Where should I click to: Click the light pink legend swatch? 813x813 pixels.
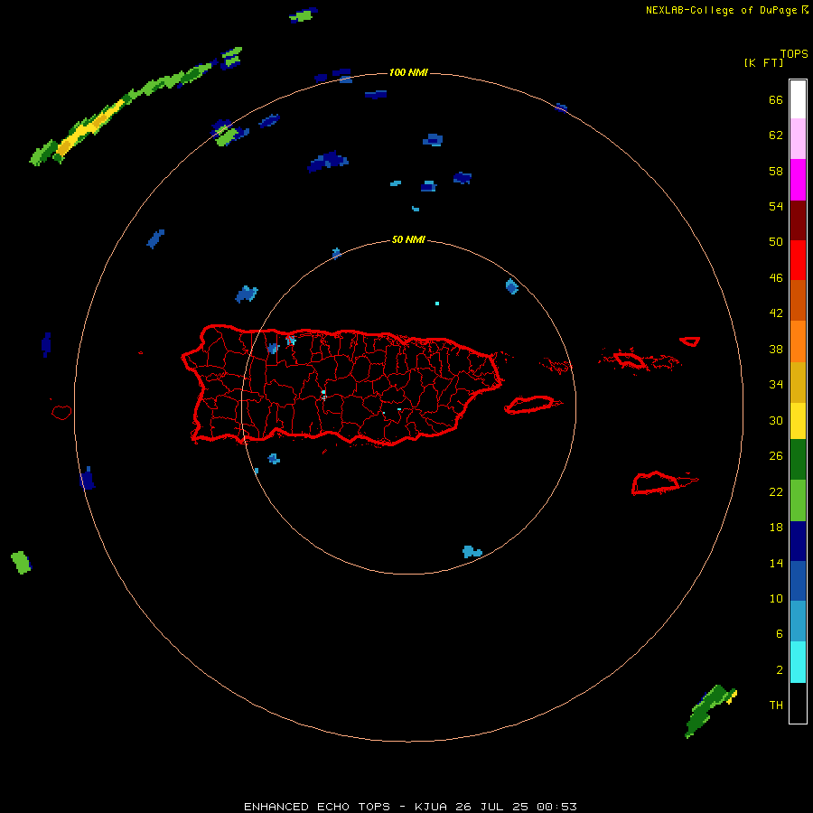coord(798,139)
